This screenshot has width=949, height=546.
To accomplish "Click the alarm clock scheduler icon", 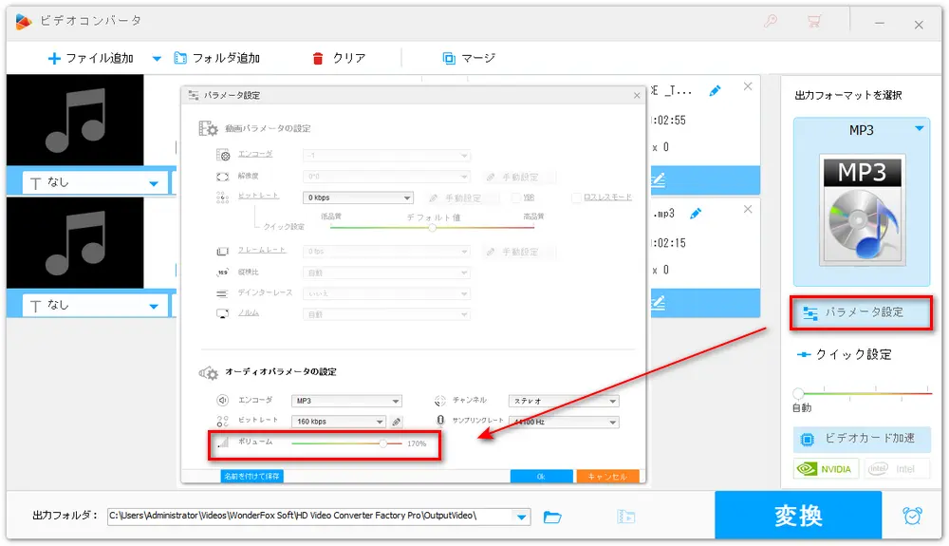I will coord(912,516).
